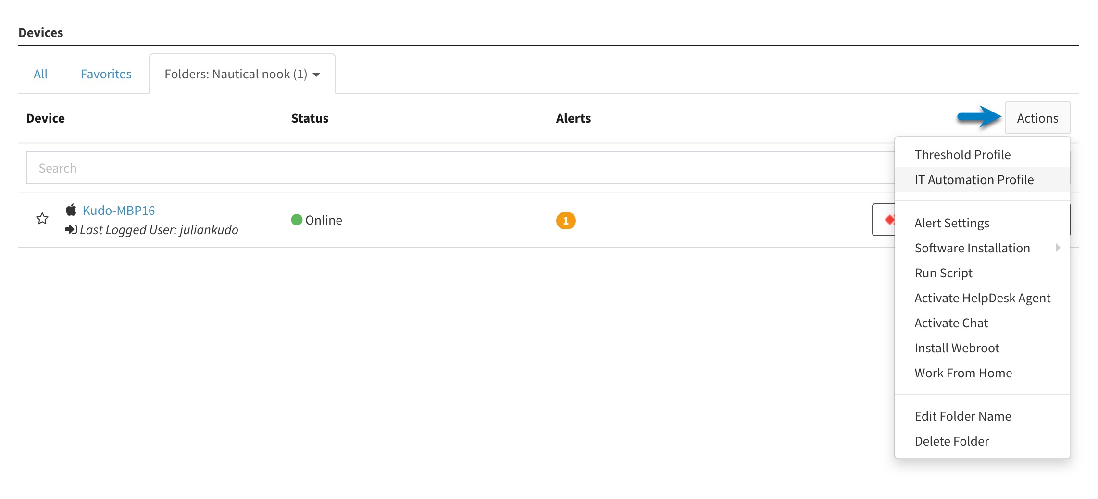Click the green Online status dot
The image size is (1098, 499).
[297, 220]
